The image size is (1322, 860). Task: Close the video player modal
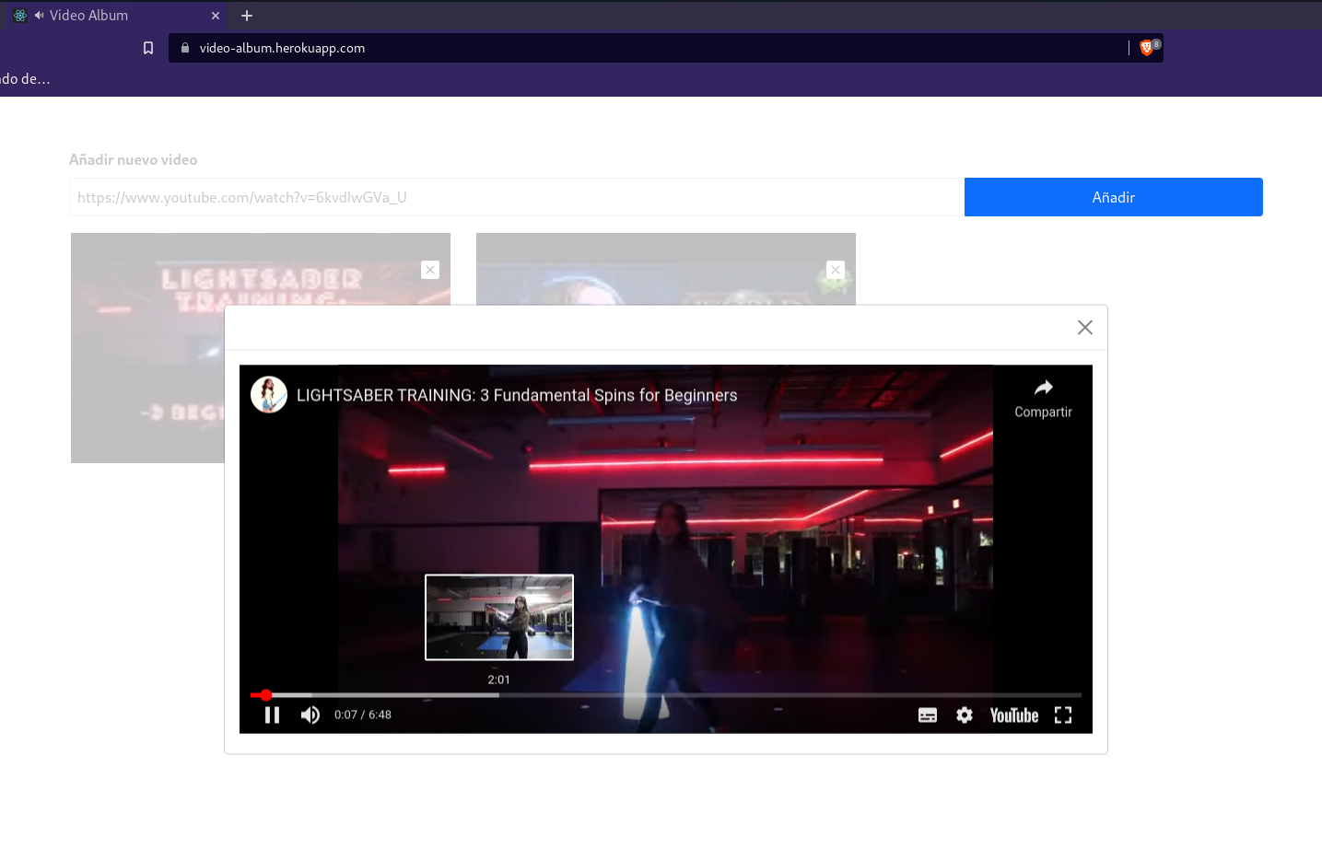click(x=1084, y=327)
